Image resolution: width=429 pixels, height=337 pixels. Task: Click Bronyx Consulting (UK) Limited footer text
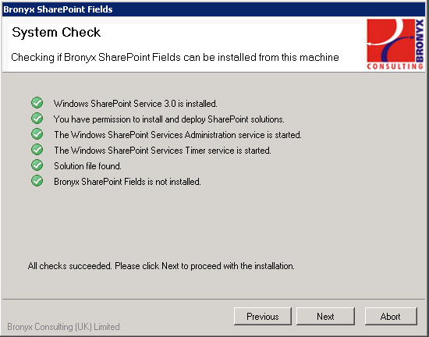pyautogui.click(x=63, y=327)
